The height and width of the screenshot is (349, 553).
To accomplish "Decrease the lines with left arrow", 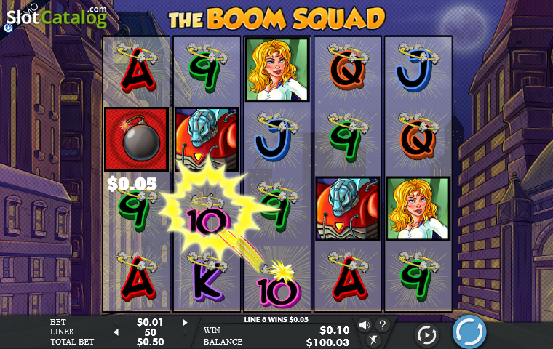I will point(116,332).
